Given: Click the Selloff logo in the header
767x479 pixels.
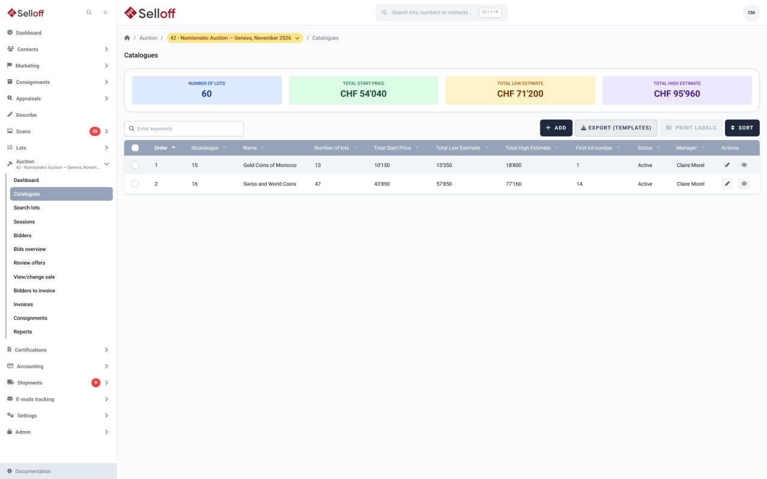Looking at the screenshot, I should (x=150, y=13).
